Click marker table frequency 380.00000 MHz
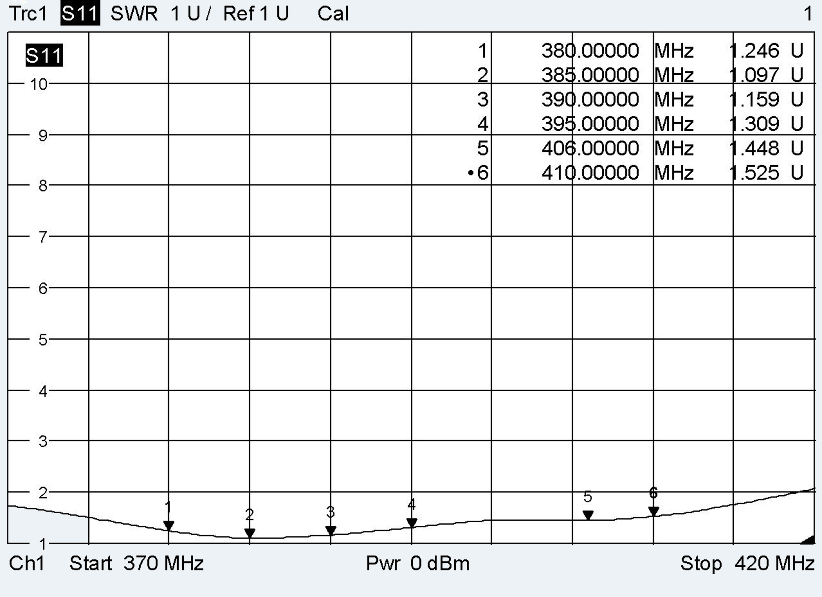Viewport: 822px width, 597px height. [618, 51]
